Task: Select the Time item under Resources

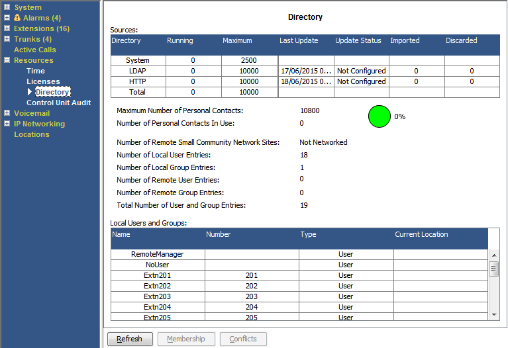Action: point(36,71)
